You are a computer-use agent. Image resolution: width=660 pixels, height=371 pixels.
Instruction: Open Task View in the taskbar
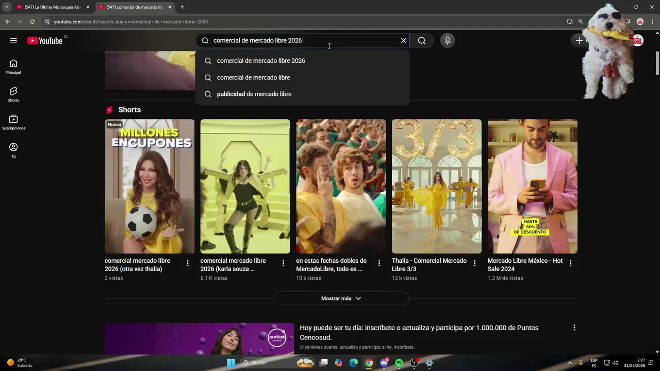323,363
